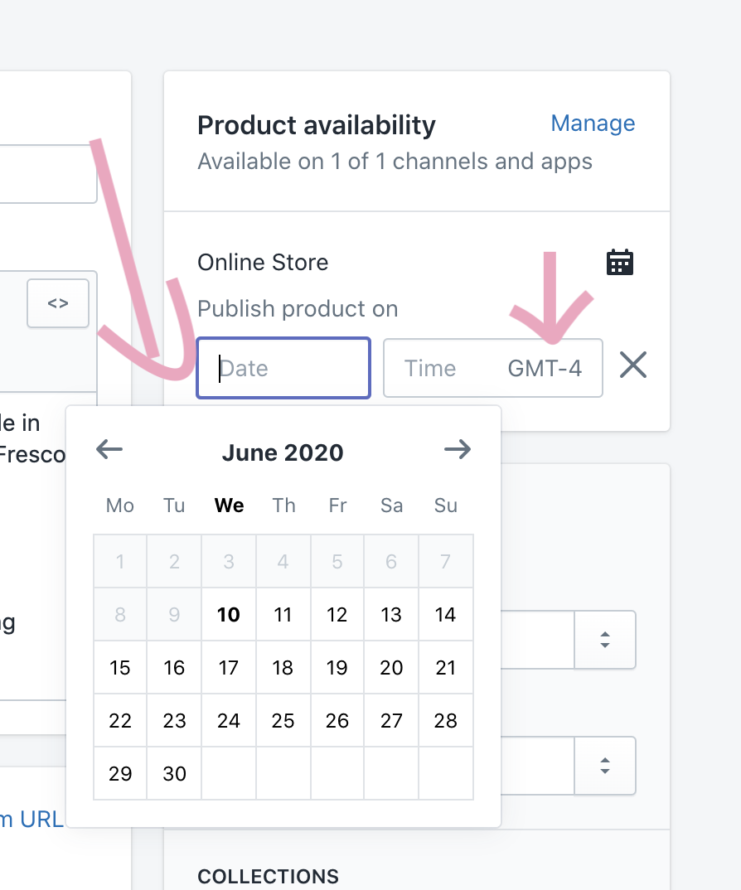
Task: Pick June 19 as publish date
Action: (337, 668)
